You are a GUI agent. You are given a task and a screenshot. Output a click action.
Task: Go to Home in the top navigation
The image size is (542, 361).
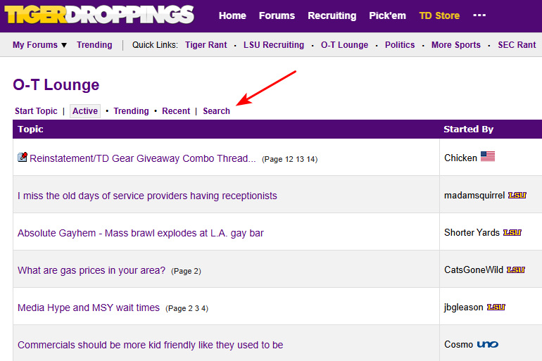click(232, 15)
